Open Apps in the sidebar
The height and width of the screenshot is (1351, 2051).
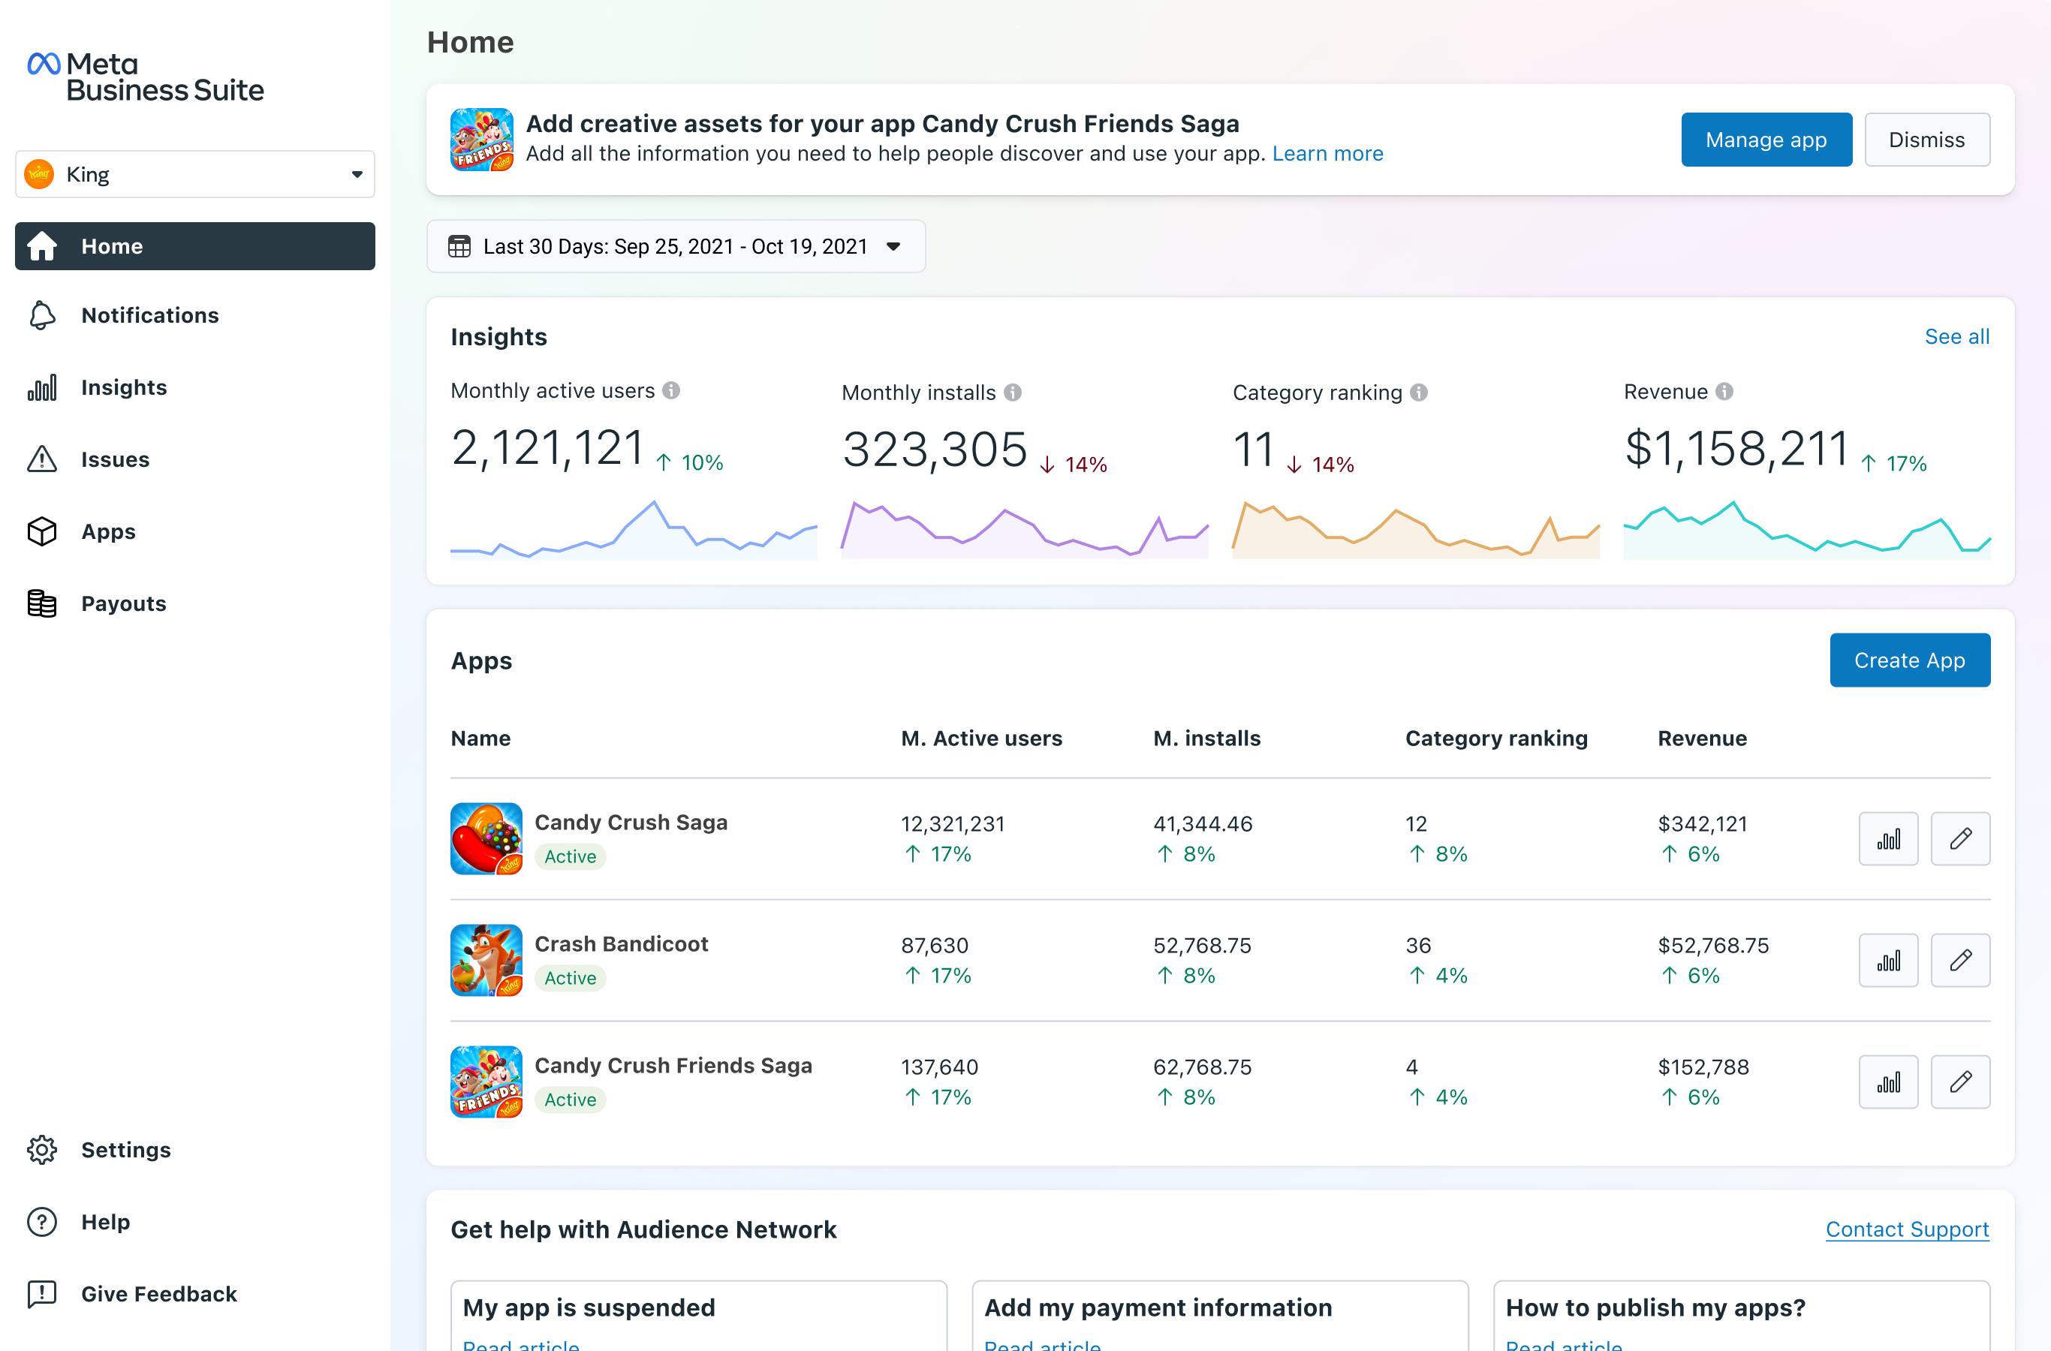click(x=194, y=531)
